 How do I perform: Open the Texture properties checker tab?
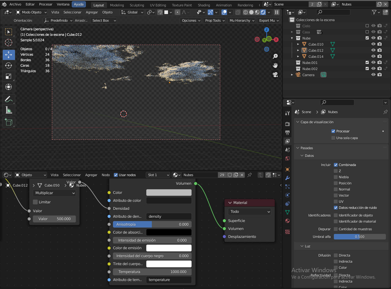pyautogui.click(x=287, y=232)
